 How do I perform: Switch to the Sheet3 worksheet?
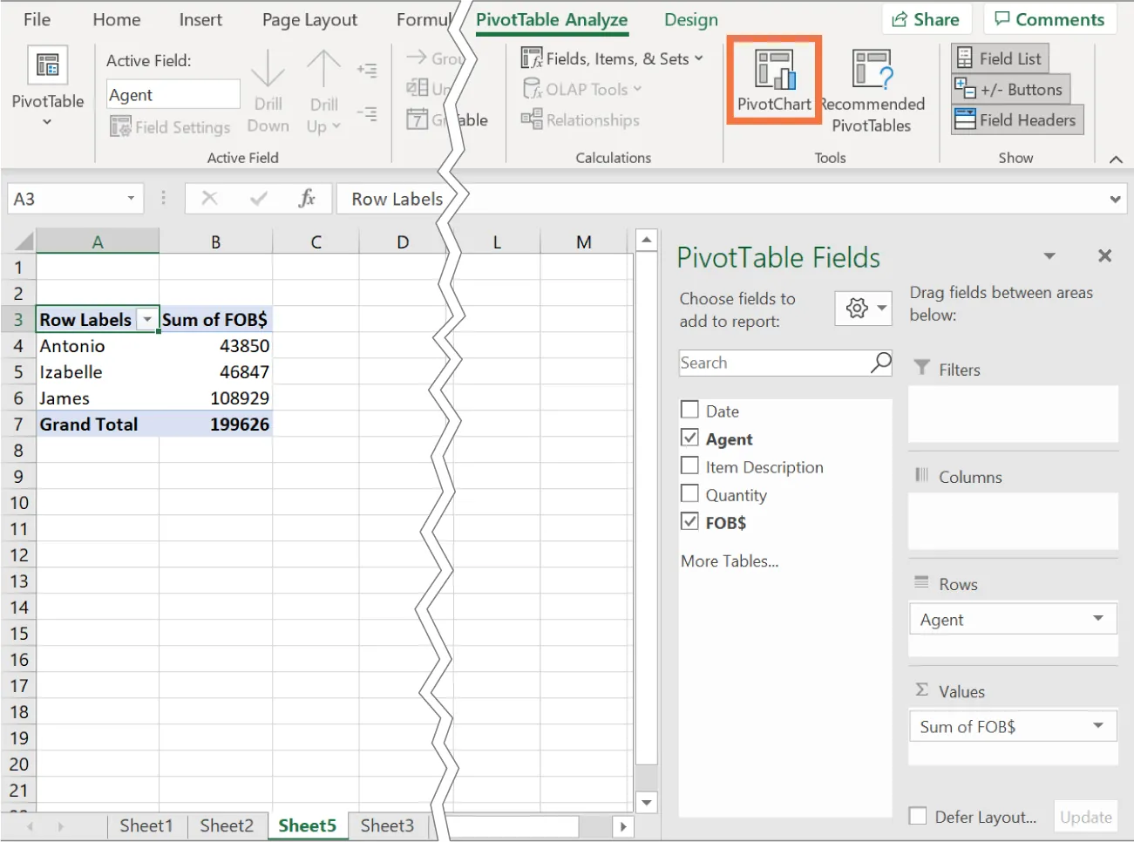[x=387, y=825]
